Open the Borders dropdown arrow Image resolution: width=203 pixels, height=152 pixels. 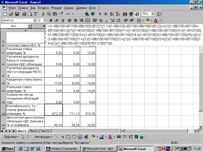pyautogui.click(x=143, y=21)
